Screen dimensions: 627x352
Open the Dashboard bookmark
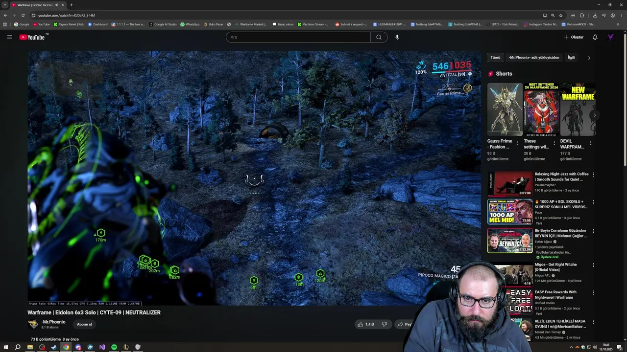click(97, 24)
